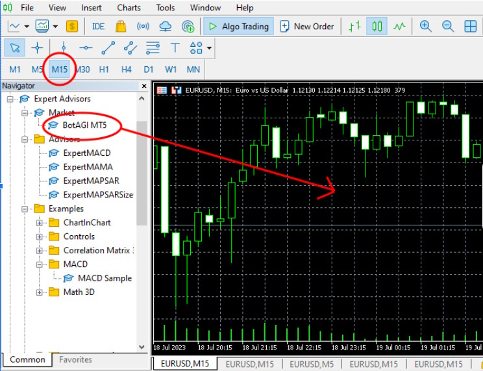The image size is (483, 371).
Task: Expand the Correlation Matrix folder
Action: [40, 251]
